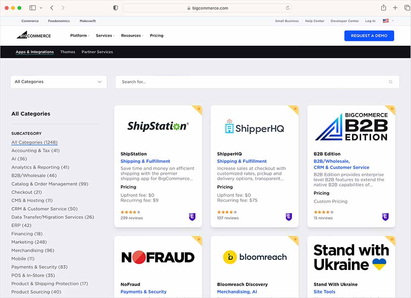Open the ShipperHQ app logo thumbnail
This screenshot has height=298, width=411.
pyautogui.click(x=254, y=127)
